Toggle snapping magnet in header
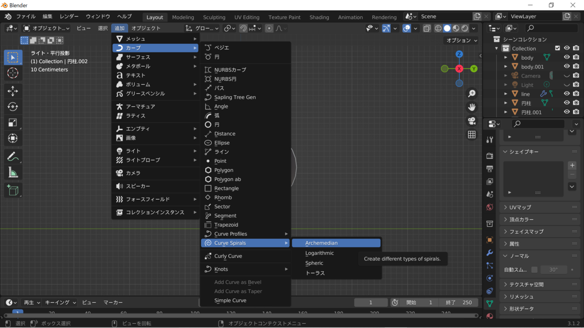584x328 pixels. point(243,29)
